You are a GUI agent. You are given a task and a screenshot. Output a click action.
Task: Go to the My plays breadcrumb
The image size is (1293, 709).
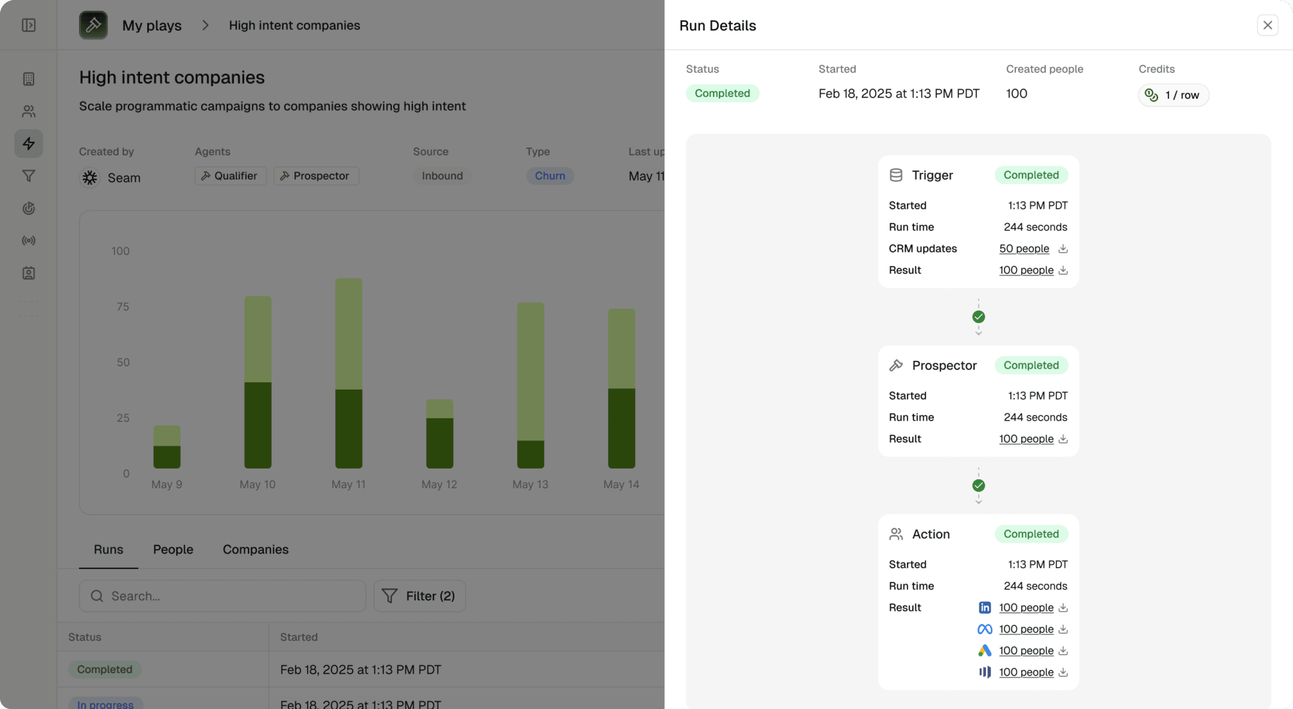151,25
